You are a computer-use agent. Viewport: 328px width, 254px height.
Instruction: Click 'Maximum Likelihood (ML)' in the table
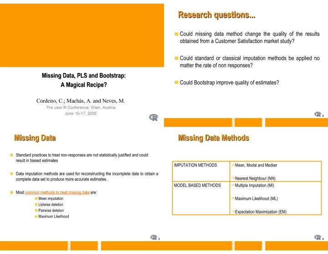tap(256, 198)
